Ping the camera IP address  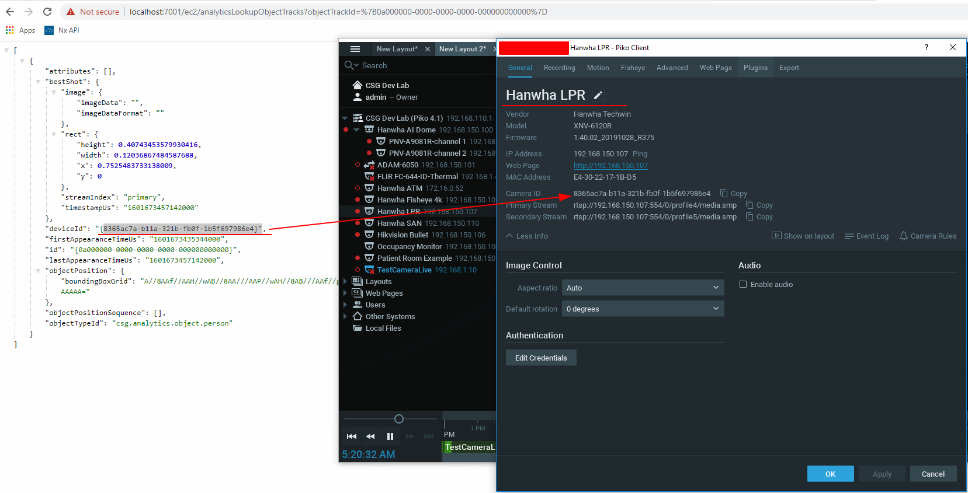click(x=640, y=154)
